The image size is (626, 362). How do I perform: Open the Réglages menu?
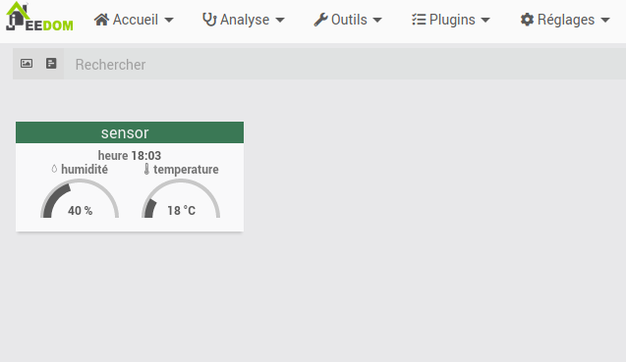pyautogui.click(x=565, y=20)
